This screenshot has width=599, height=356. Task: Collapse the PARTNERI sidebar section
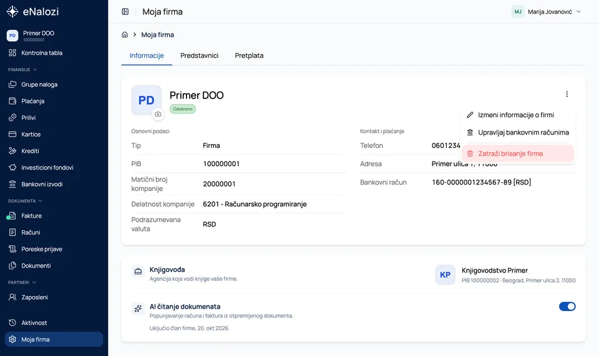[22, 282]
